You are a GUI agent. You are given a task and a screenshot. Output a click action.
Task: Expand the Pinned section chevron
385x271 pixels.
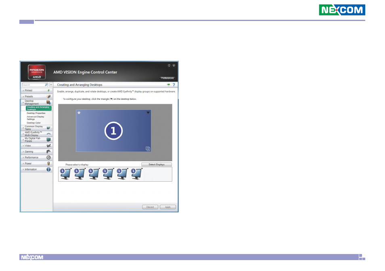[23, 90]
